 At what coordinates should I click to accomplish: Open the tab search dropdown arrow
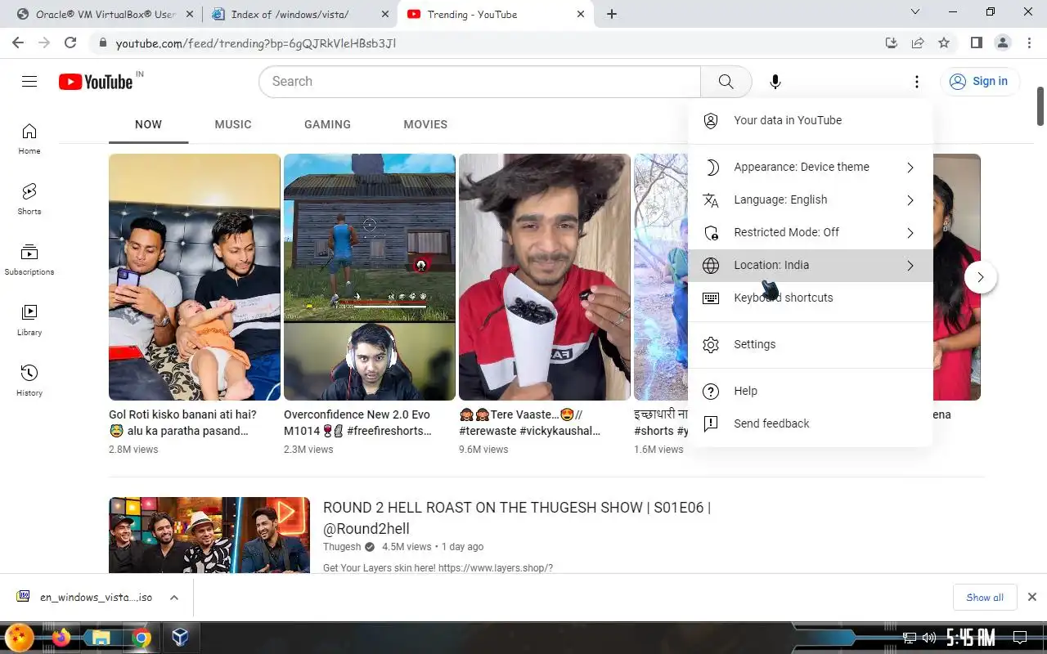915,12
